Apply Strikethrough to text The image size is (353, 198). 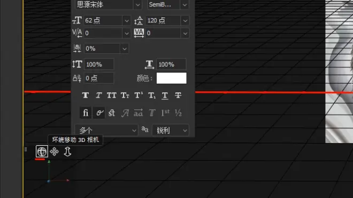point(178,96)
